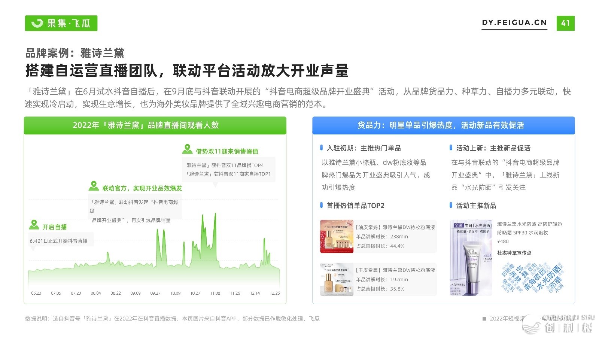Click the blue bullet before 首播热销单品TOP2
The image size is (599, 337).
click(321, 205)
